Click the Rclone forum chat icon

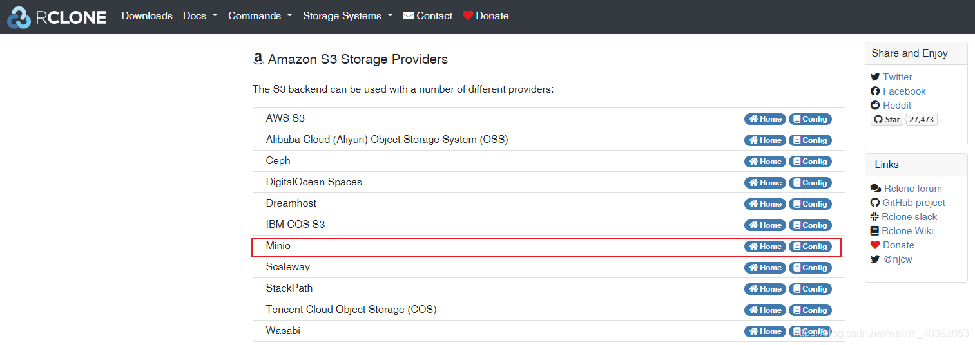(876, 189)
